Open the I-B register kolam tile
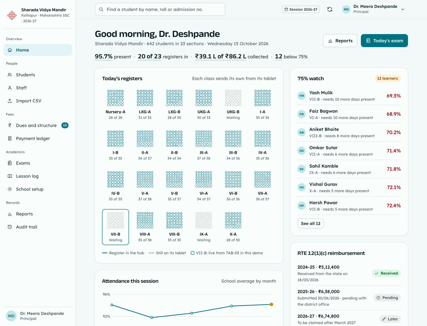 (x=116, y=145)
